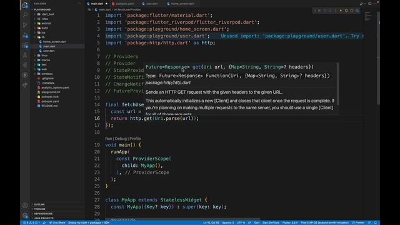400x225 pixels.
Task: Click the debug toolbar hot reload lightning icon
Action: 341,11
